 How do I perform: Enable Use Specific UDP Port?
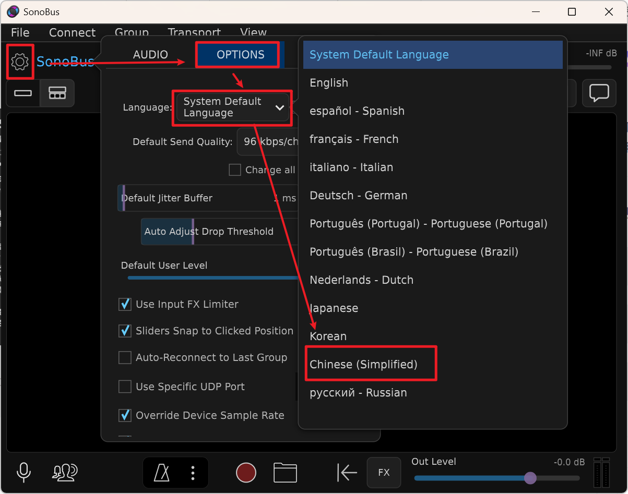[125, 387]
